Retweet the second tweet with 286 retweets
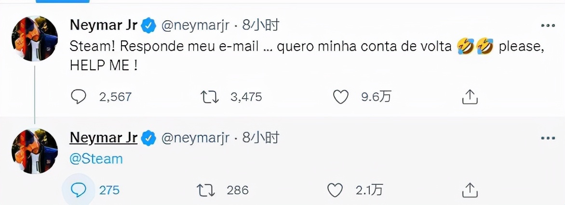 [x=206, y=190]
